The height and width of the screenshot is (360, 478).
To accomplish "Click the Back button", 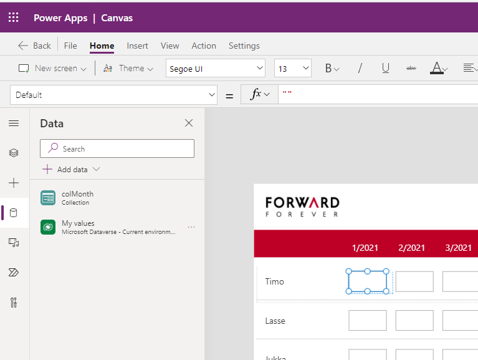I will tap(35, 46).
